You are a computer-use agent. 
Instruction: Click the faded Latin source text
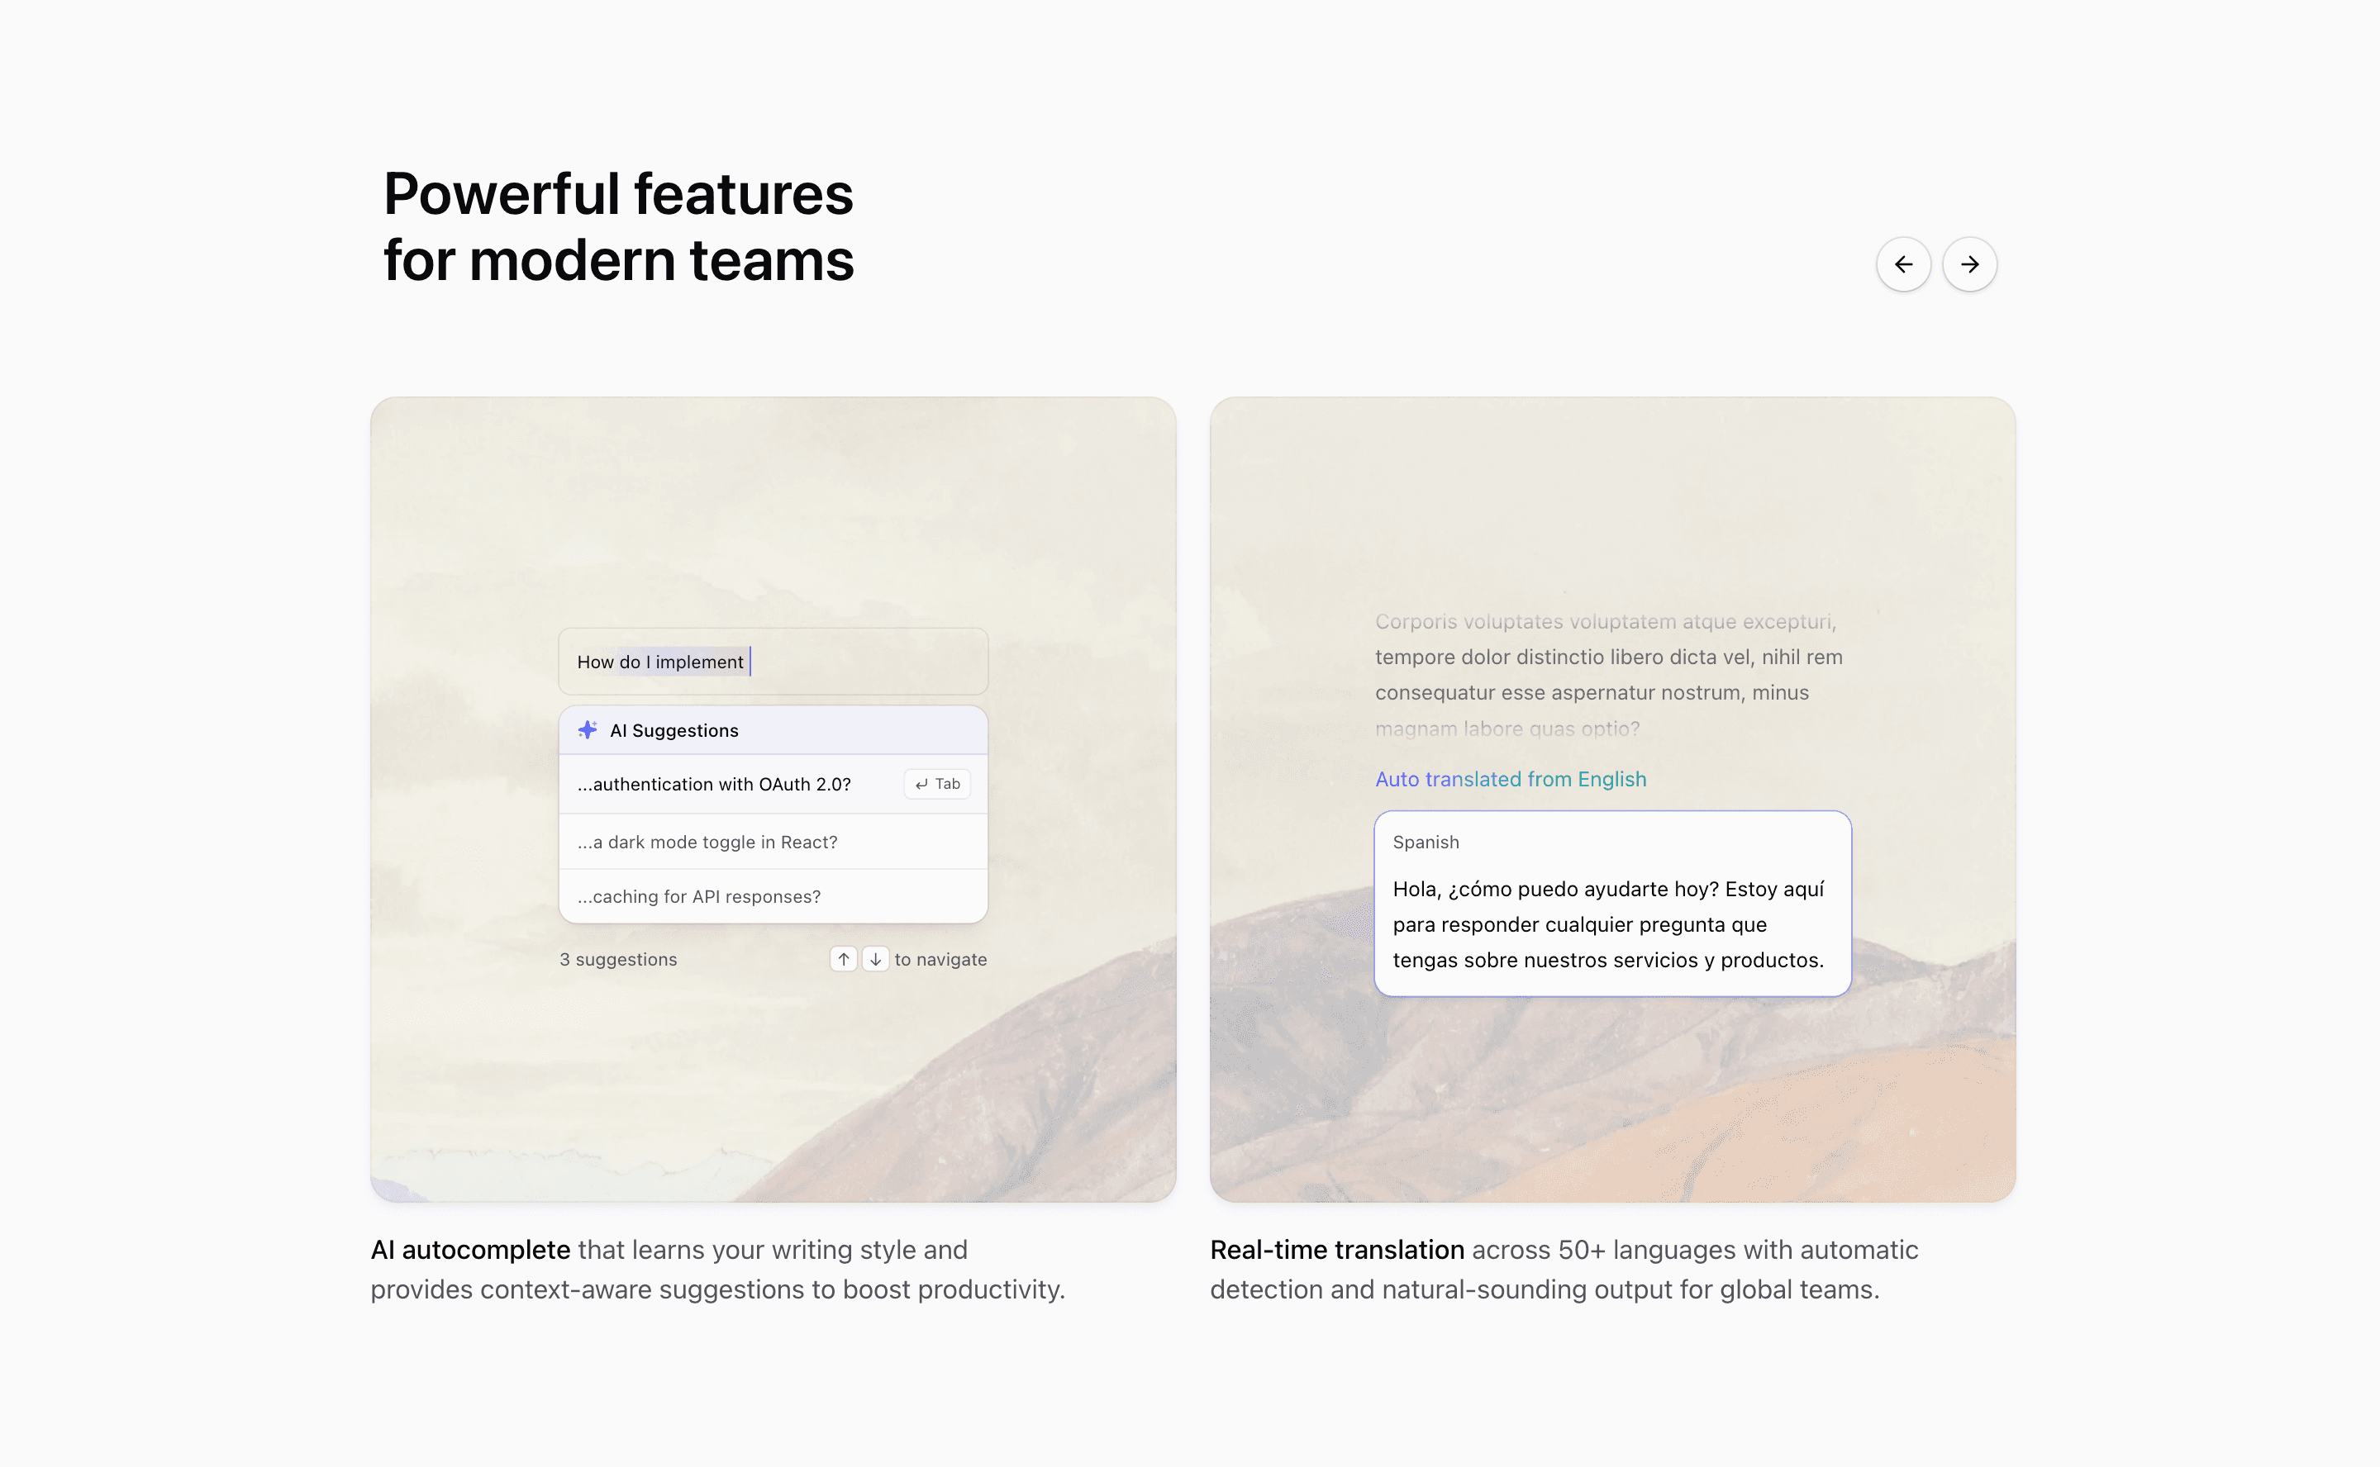click(1608, 674)
